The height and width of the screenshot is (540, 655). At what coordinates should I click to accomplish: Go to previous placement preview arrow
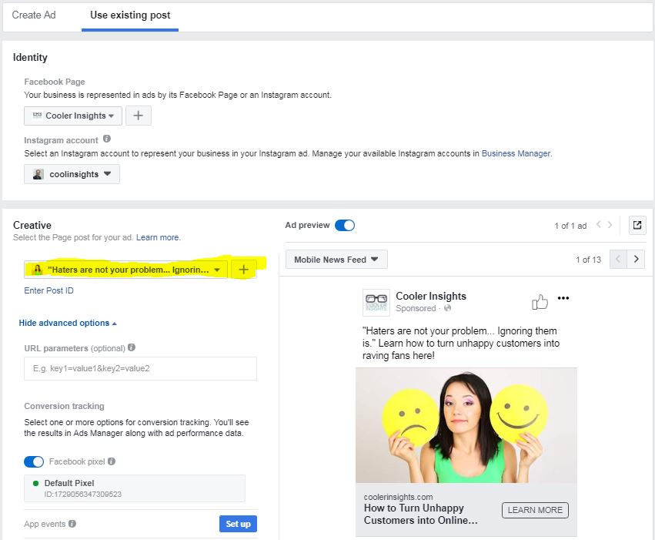pyautogui.click(x=618, y=259)
